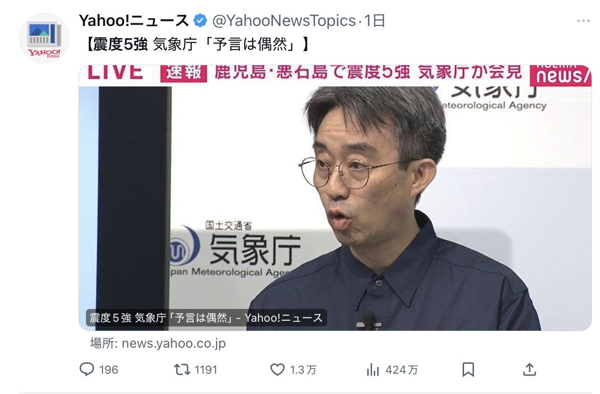This screenshot has height=394, width=600.
Task: Click the 424万 views count
Action: (402, 370)
